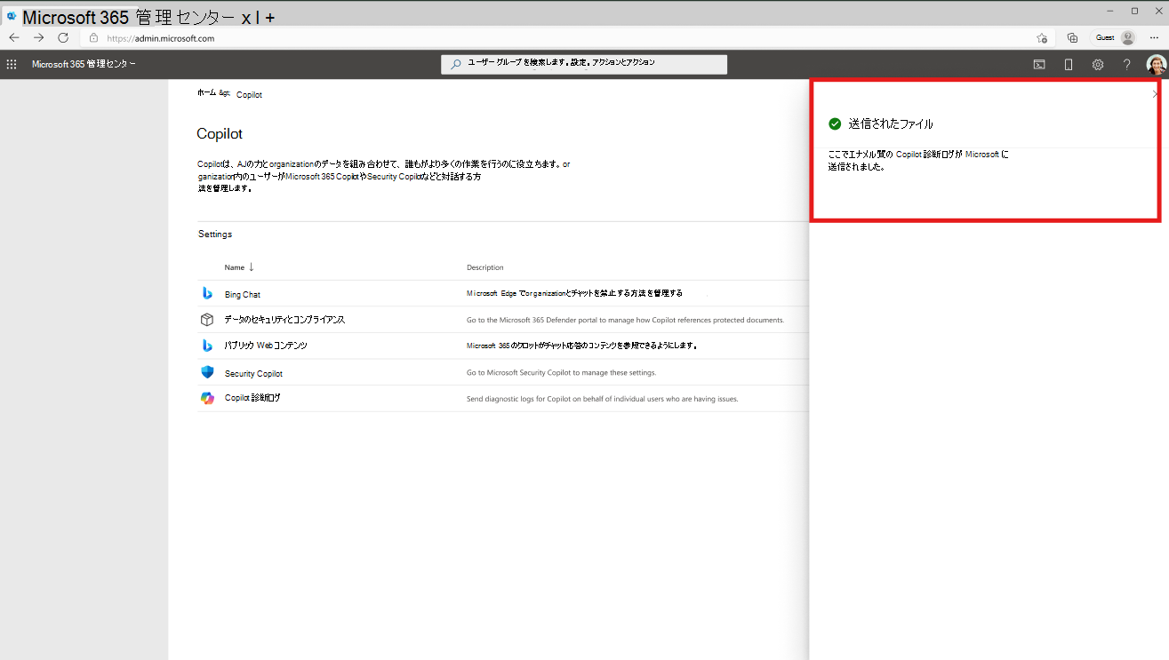Click the Bing Chat row icon
Image resolution: width=1169 pixels, height=660 pixels.
[x=207, y=293]
